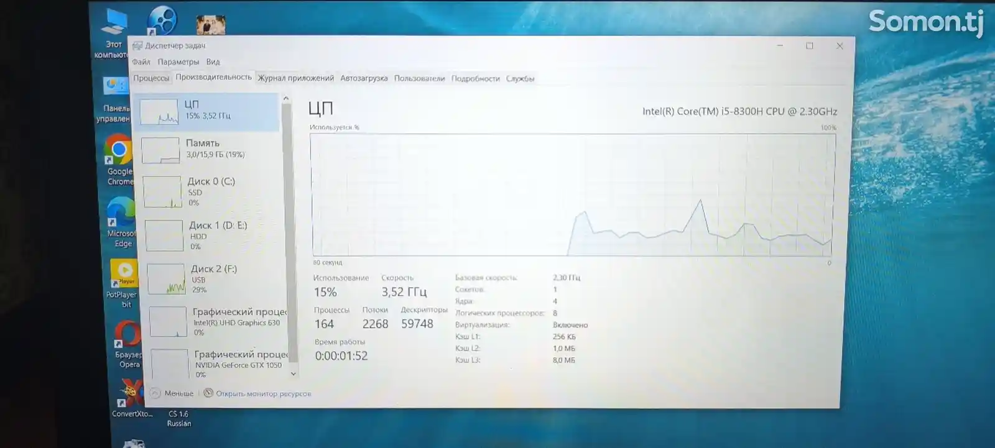The image size is (995, 448).
Task: Select the NVIDIA GeForce GTX 1050 GPU item
Action: click(x=221, y=363)
